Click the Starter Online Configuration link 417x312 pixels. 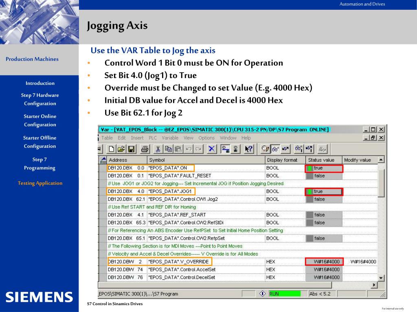click(40, 120)
